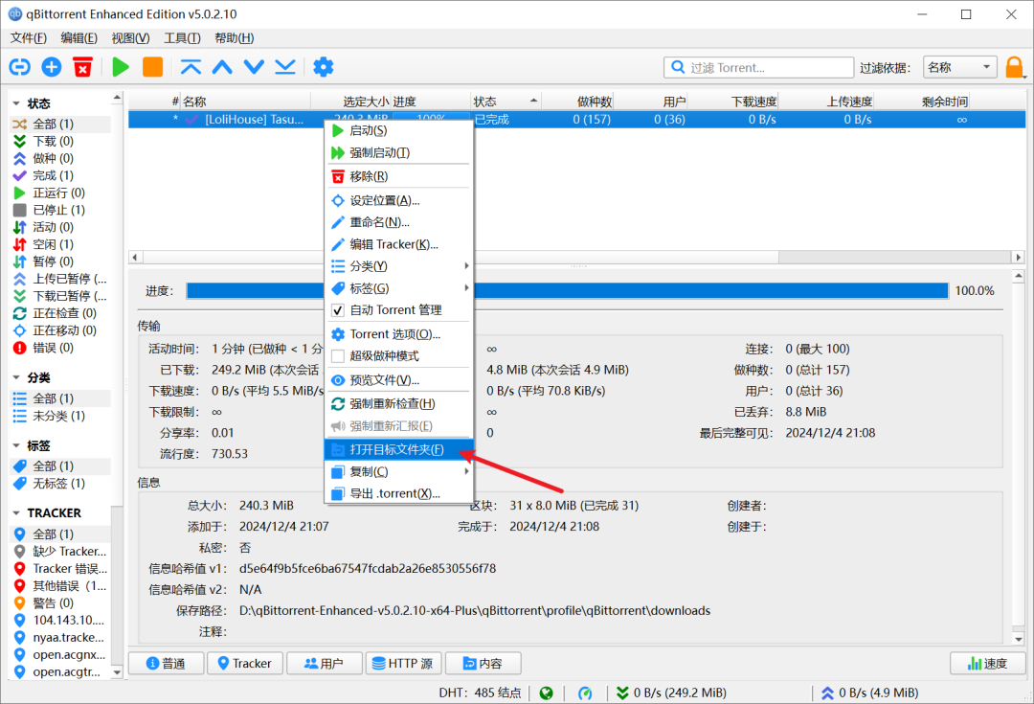
Task: Toggle the 自动 Torrent 管理 checkbox
Action: click(x=338, y=310)
